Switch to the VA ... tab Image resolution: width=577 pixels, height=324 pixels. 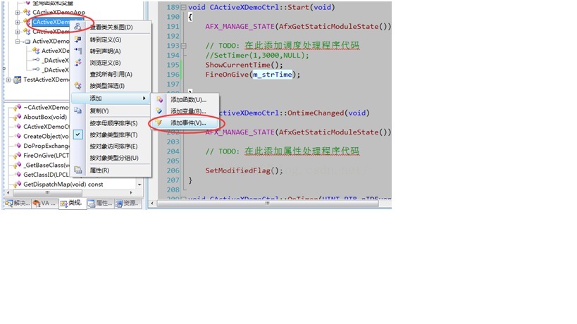(44, 203)
